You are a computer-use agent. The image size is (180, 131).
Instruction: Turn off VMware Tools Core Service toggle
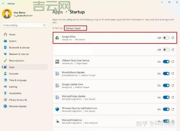[166, 62]
